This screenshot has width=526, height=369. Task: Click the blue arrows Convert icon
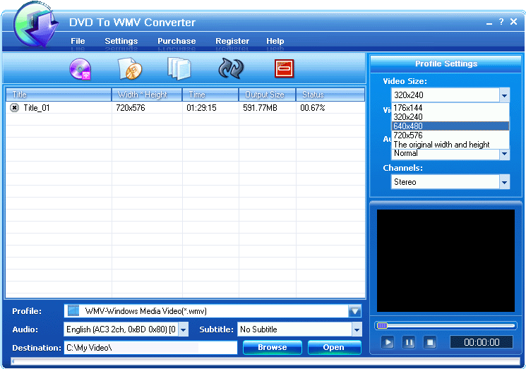(231, 68)
